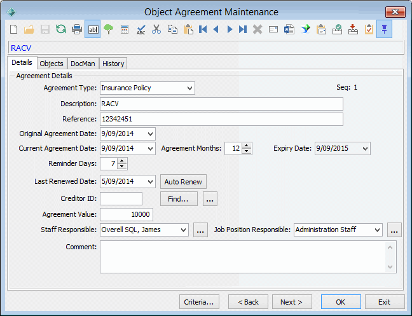
Task: Click the grayed Save disk icon
Action: click(x=45, y=29)
